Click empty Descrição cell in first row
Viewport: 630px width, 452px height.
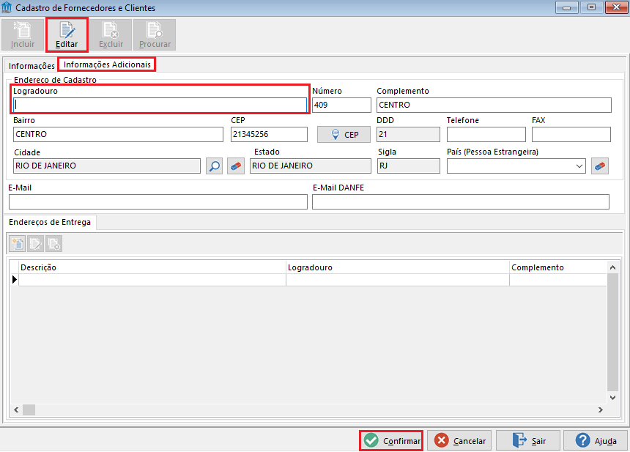[152, 280]
